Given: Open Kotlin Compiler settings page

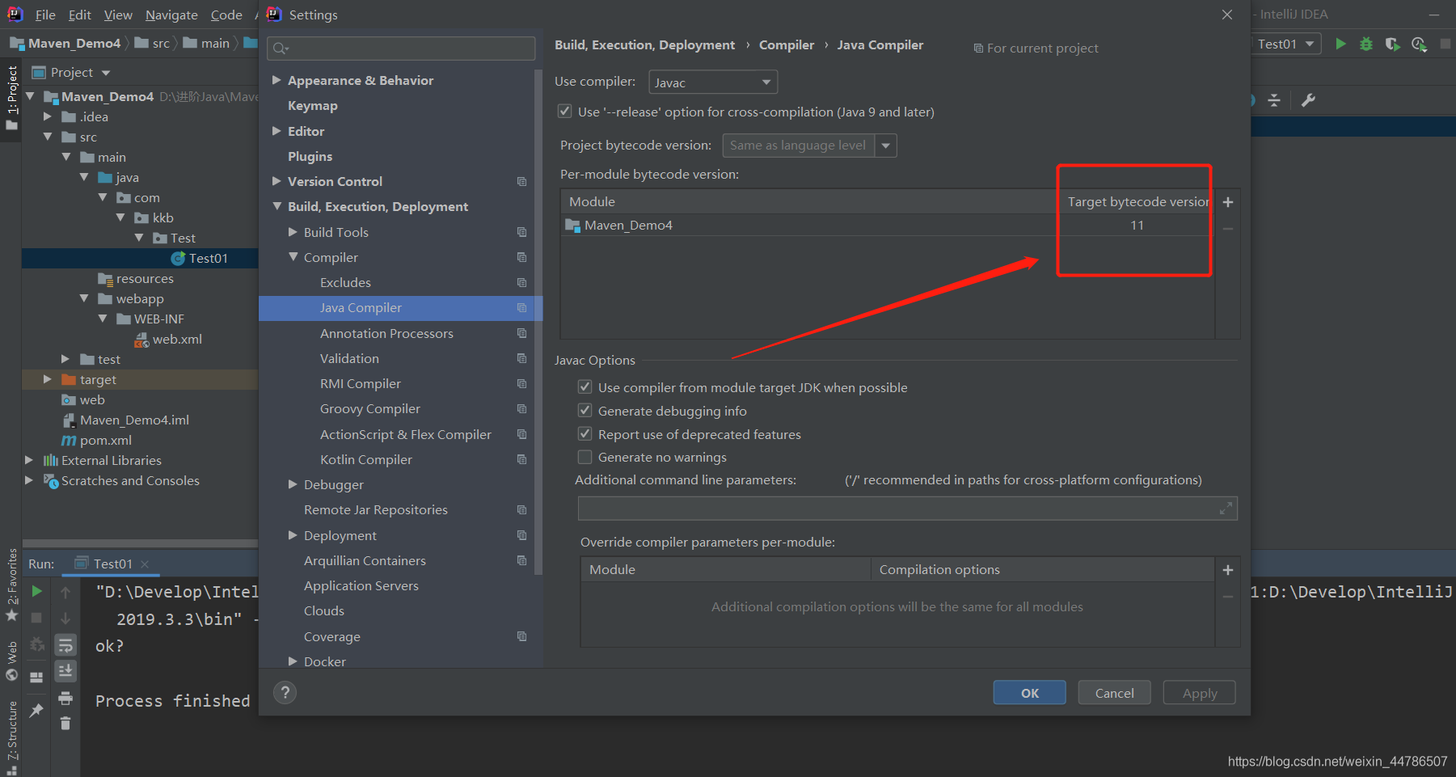Looking at the screenshot, I should coord(366,459).
